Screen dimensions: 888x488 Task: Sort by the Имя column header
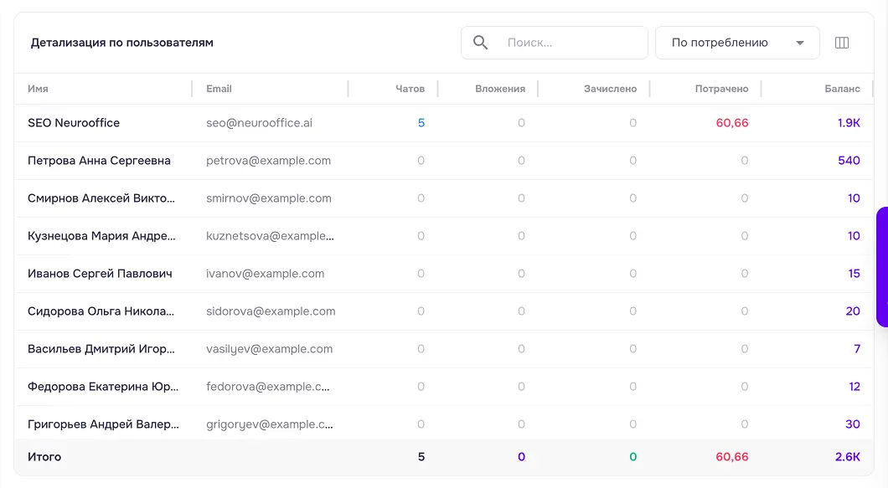coord(38,89)
